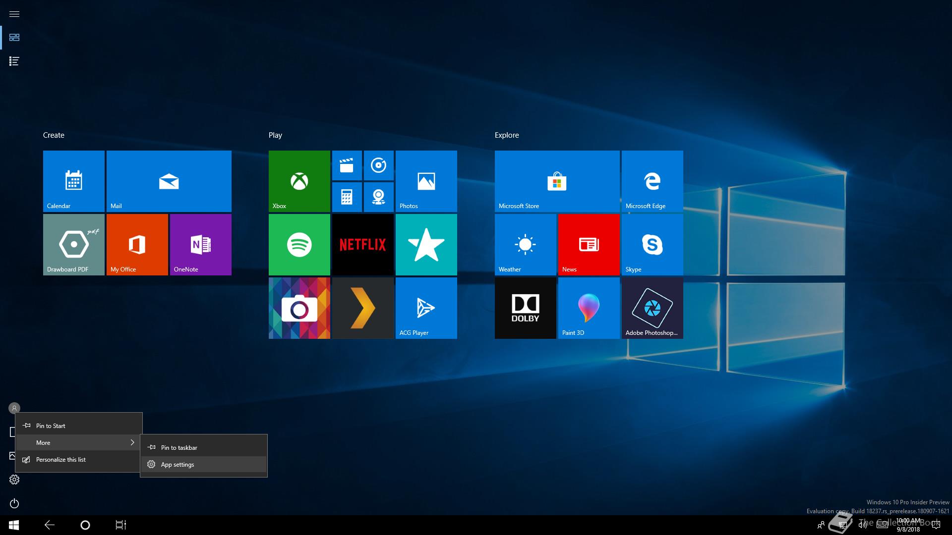Launch the Microsoft Edge tile

pyautogui.click(x=653, y=181)
